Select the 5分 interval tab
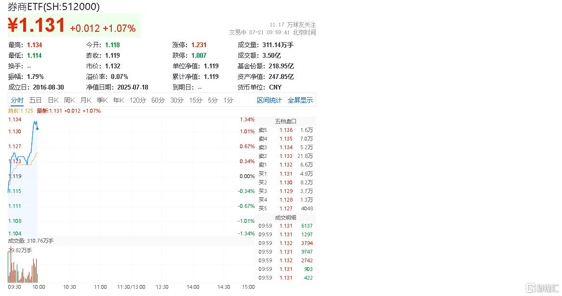 [x=213, y=100]
